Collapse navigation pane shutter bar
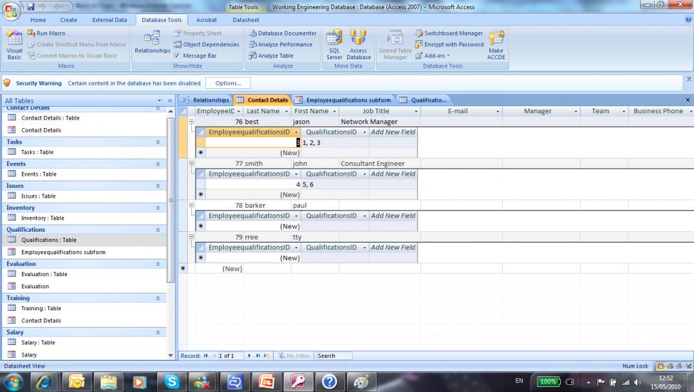The width and height of the screenshot is (694, 392). (170, 101)
